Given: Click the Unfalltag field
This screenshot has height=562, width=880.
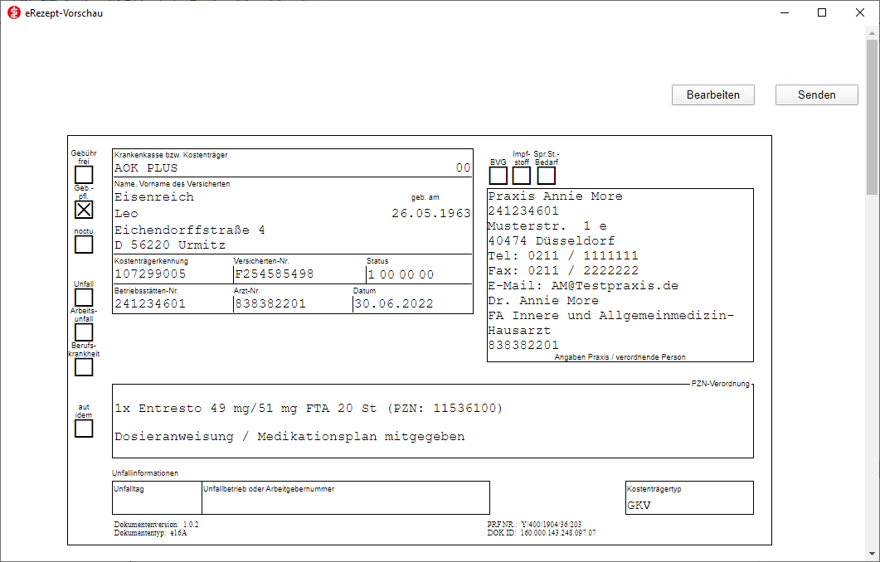Looking at the screenshot, I should click(157, 497).
